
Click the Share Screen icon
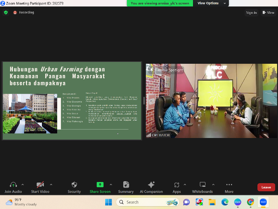[x=100, y=185]
